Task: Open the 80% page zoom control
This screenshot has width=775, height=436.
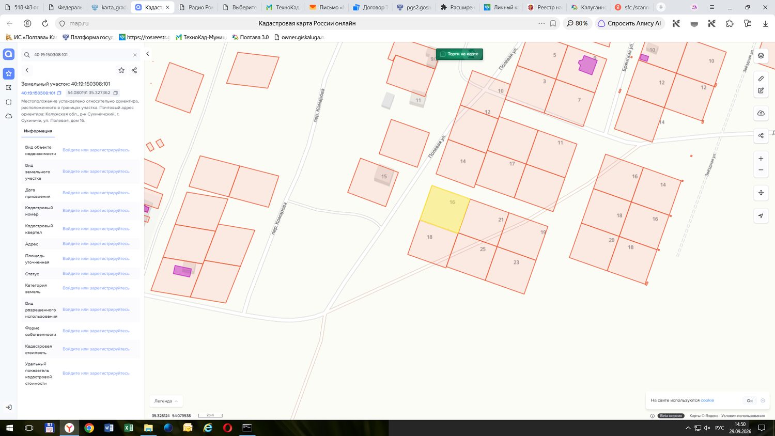Action: coord(577,23)
